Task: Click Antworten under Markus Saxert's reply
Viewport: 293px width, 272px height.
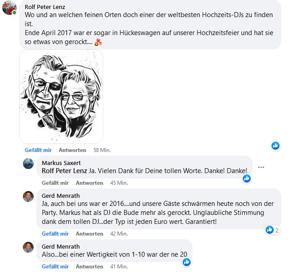Action: [89, 183]
